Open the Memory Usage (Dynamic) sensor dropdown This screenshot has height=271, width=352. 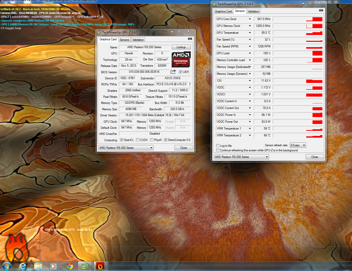tap(250, 74)
